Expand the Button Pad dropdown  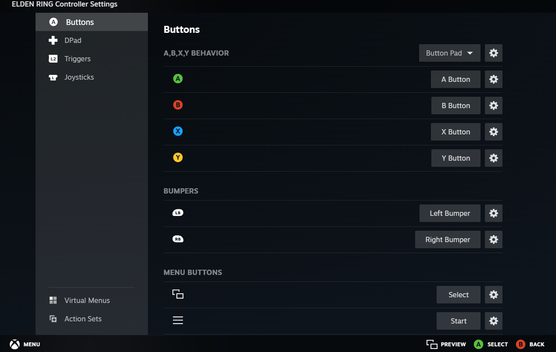[x=449, y=53]
